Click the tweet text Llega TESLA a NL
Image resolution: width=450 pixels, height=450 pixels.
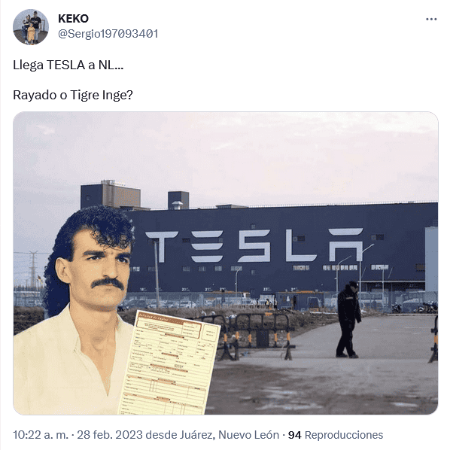68,65
